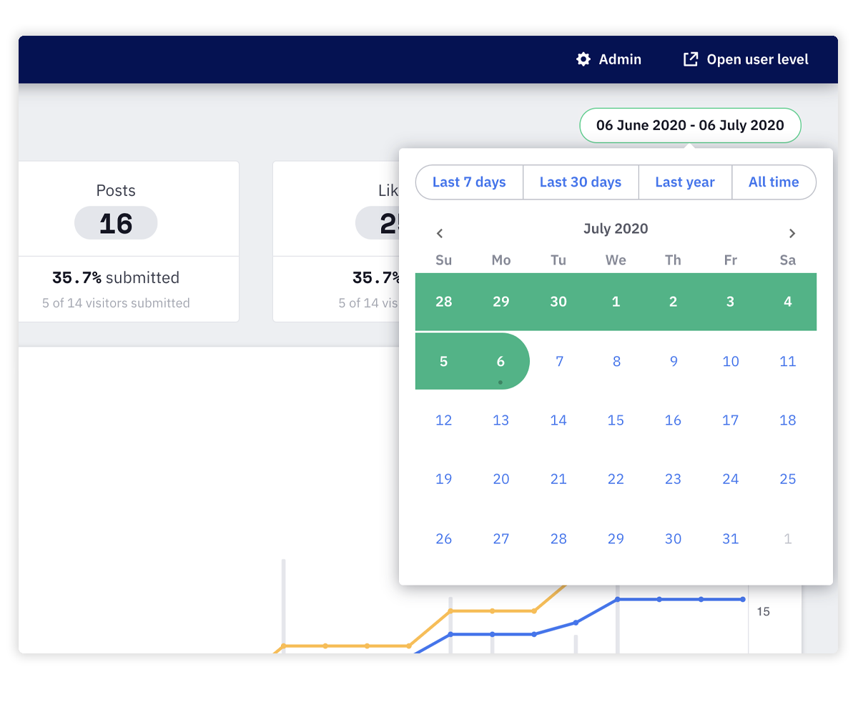The image size is (858, 702).
Task: Pick July 20 in the calendar
Action: [501, 479]
